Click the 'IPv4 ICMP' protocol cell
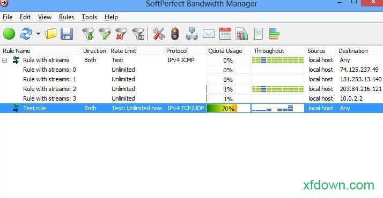This screenshot has height=198, width=383. 181,60
